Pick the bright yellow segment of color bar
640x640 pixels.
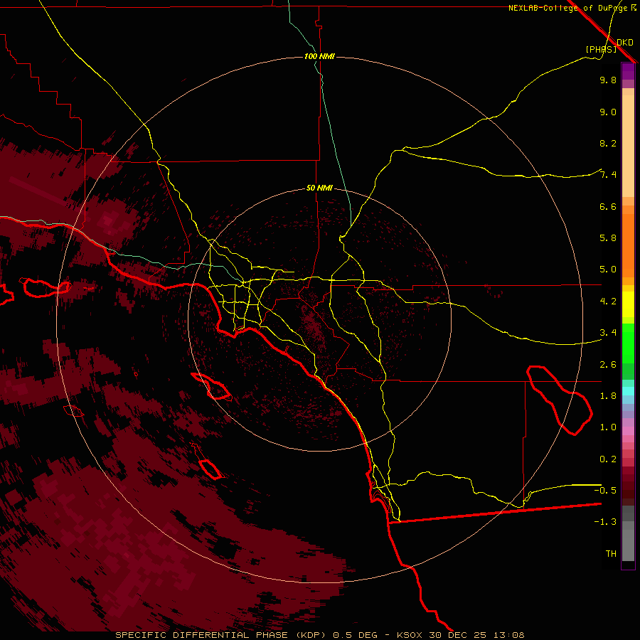click(628, 304)
